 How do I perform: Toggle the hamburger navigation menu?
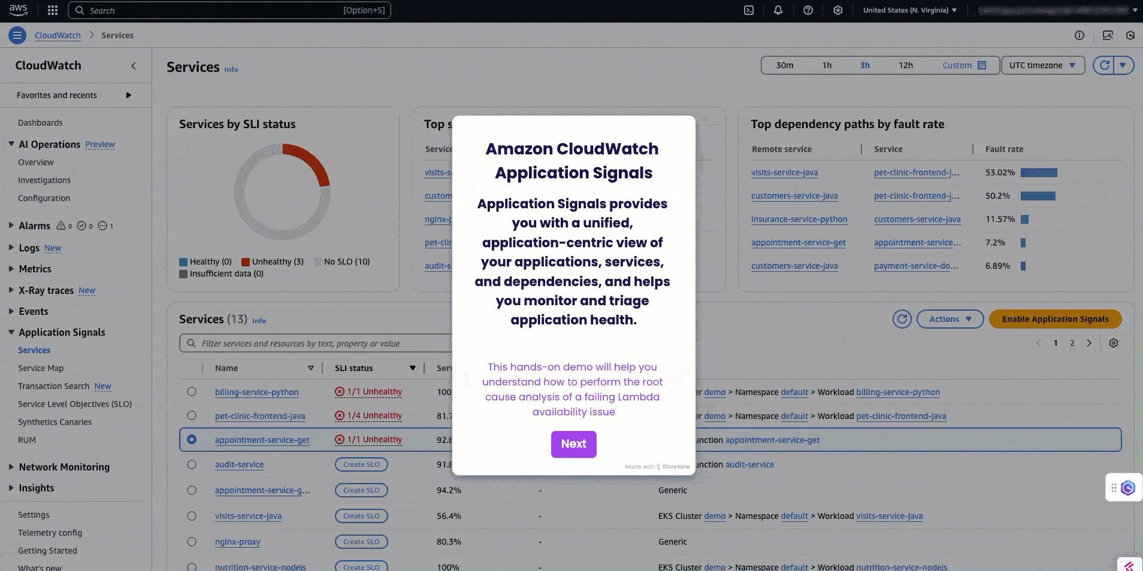tap(17, 35)
